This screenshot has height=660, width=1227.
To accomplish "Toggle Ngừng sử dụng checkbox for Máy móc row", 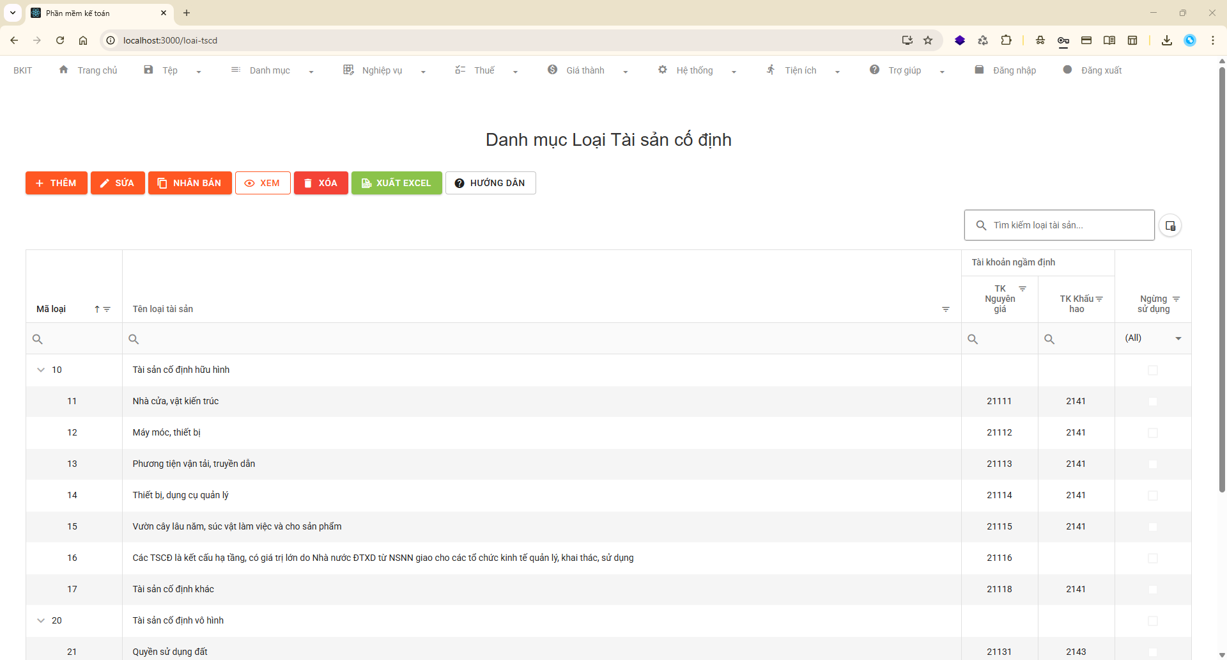I will tap(1153, 433).
